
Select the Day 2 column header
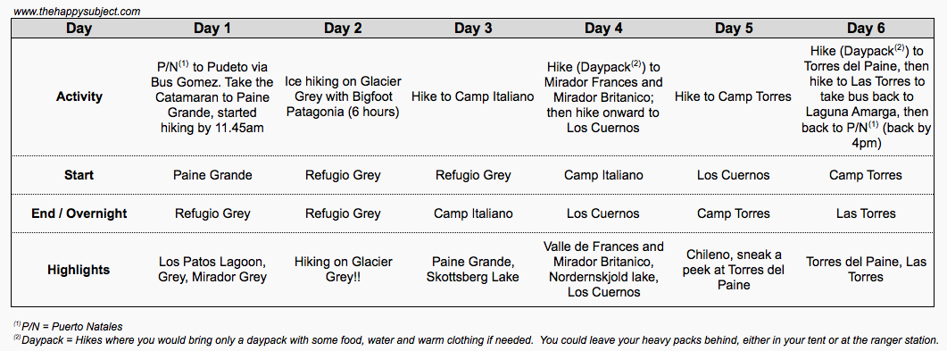(x=343, y=29)
